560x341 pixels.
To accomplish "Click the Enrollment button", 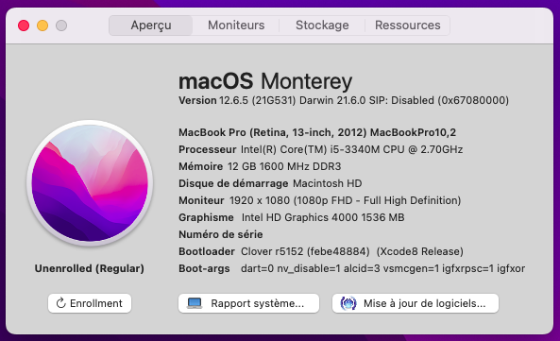I will pos(90,303).
